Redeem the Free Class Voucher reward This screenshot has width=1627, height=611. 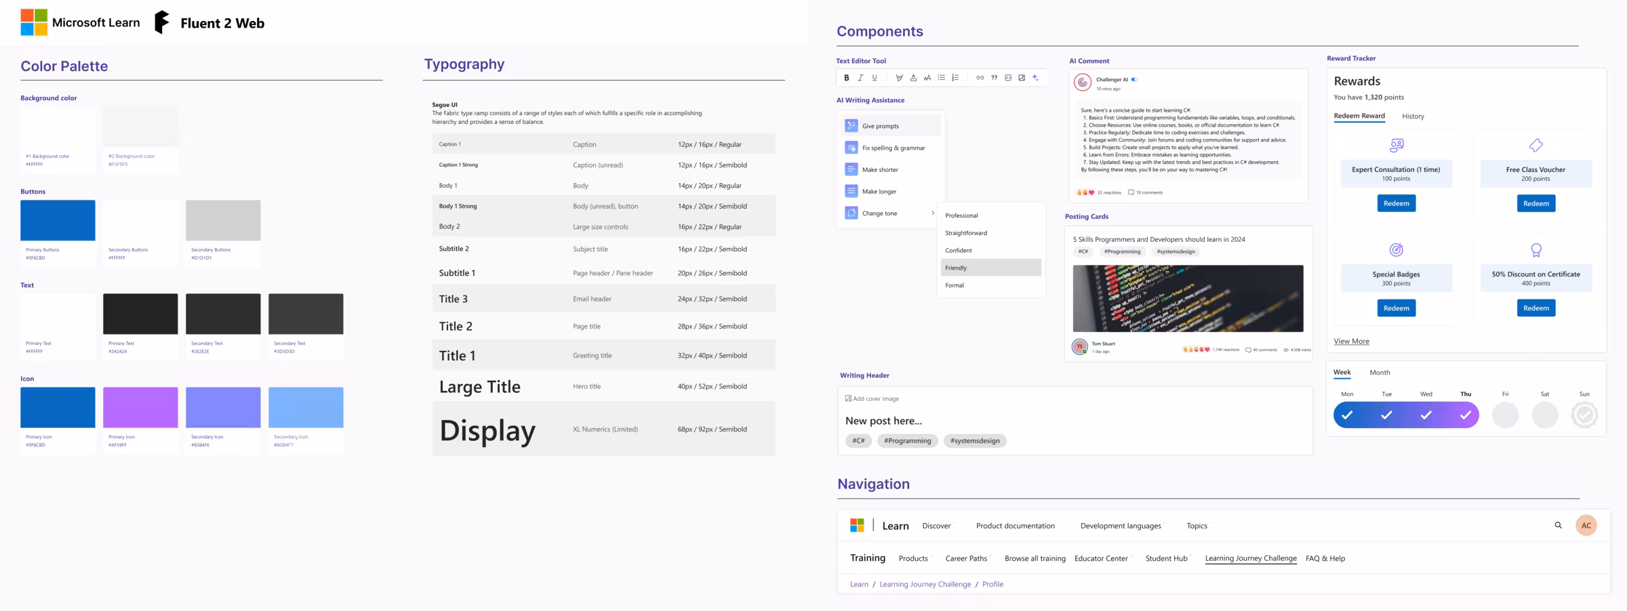click(x=1536, y=203)
